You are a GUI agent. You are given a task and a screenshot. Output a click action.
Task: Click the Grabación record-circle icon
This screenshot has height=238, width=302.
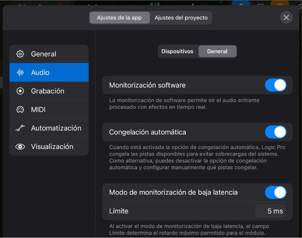[20, 91]
